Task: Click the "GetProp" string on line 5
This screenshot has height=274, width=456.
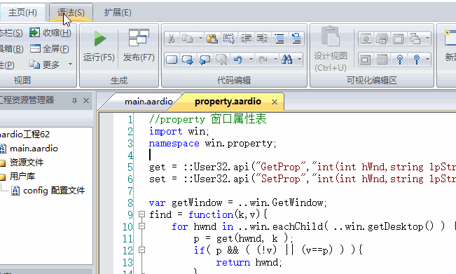Action: (x=280, y=167)
